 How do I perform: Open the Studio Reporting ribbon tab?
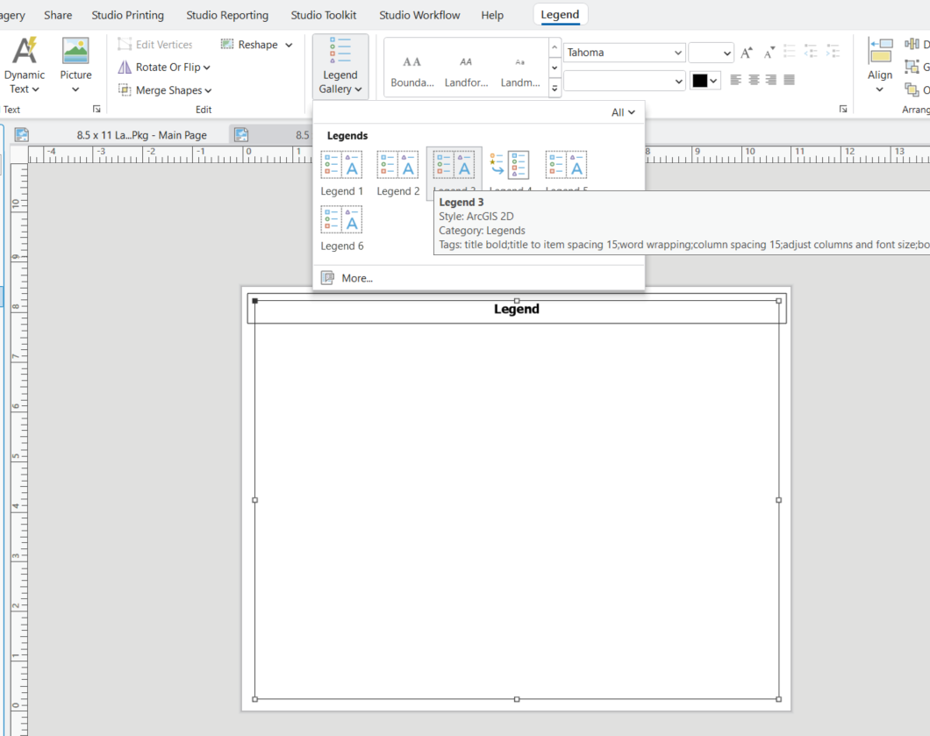pyautogui.click(x=227, y=15)
